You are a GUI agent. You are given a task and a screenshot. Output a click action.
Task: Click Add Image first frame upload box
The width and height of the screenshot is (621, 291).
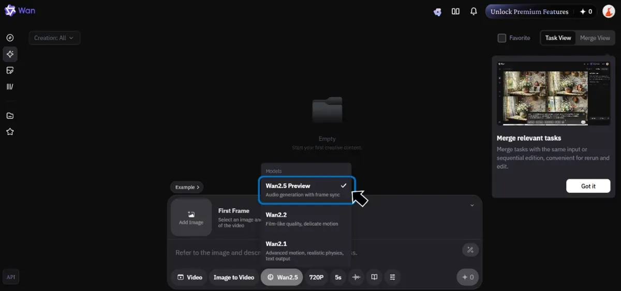[191, 217]
